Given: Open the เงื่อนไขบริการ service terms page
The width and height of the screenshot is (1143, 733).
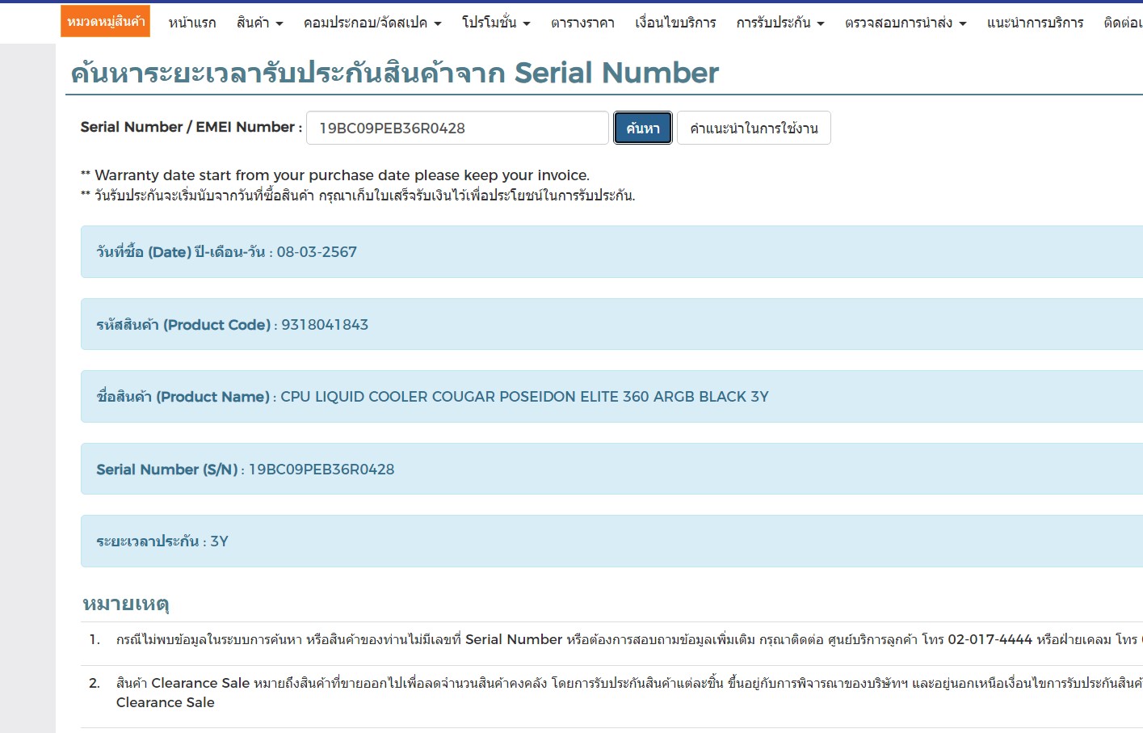Looking at the screenshot, I should click(x=675, y=23).
